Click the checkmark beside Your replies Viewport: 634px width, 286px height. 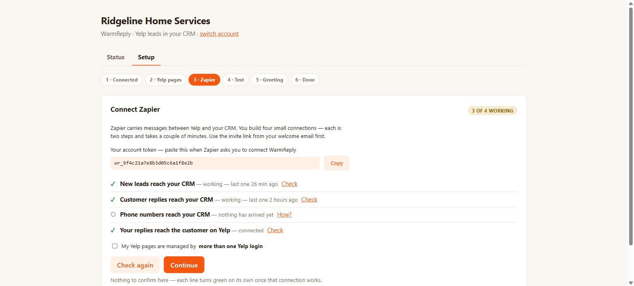pos(113,230)
